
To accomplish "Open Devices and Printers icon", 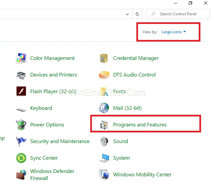I will coord(21,76).
